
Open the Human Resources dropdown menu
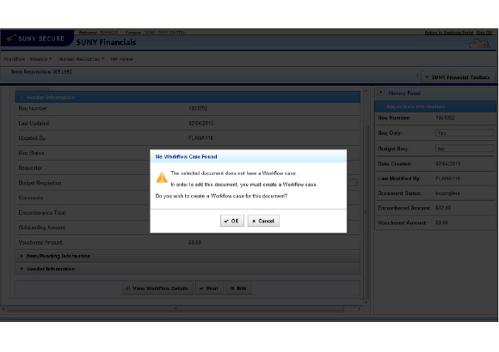81,59
